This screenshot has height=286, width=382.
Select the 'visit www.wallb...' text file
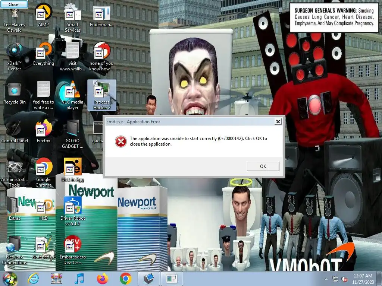73,57
